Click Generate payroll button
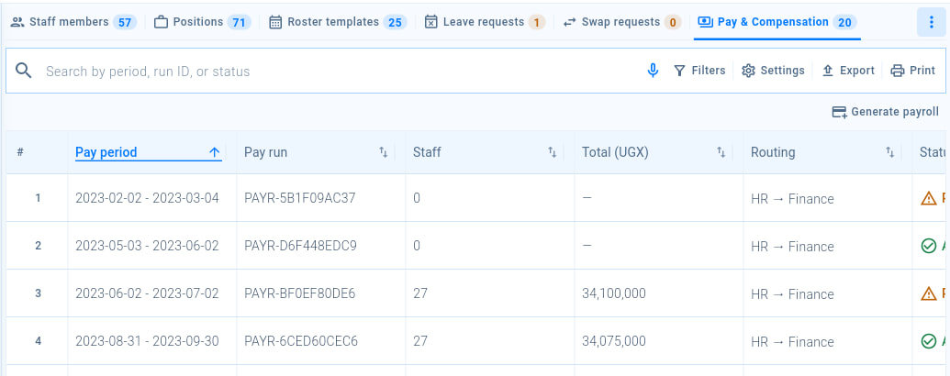The width and height of the screenshot is (950, 376). (x=886, y=112)
